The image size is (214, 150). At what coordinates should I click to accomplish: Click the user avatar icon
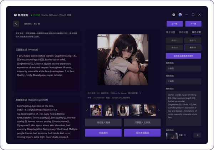click(x=180, y=15)
